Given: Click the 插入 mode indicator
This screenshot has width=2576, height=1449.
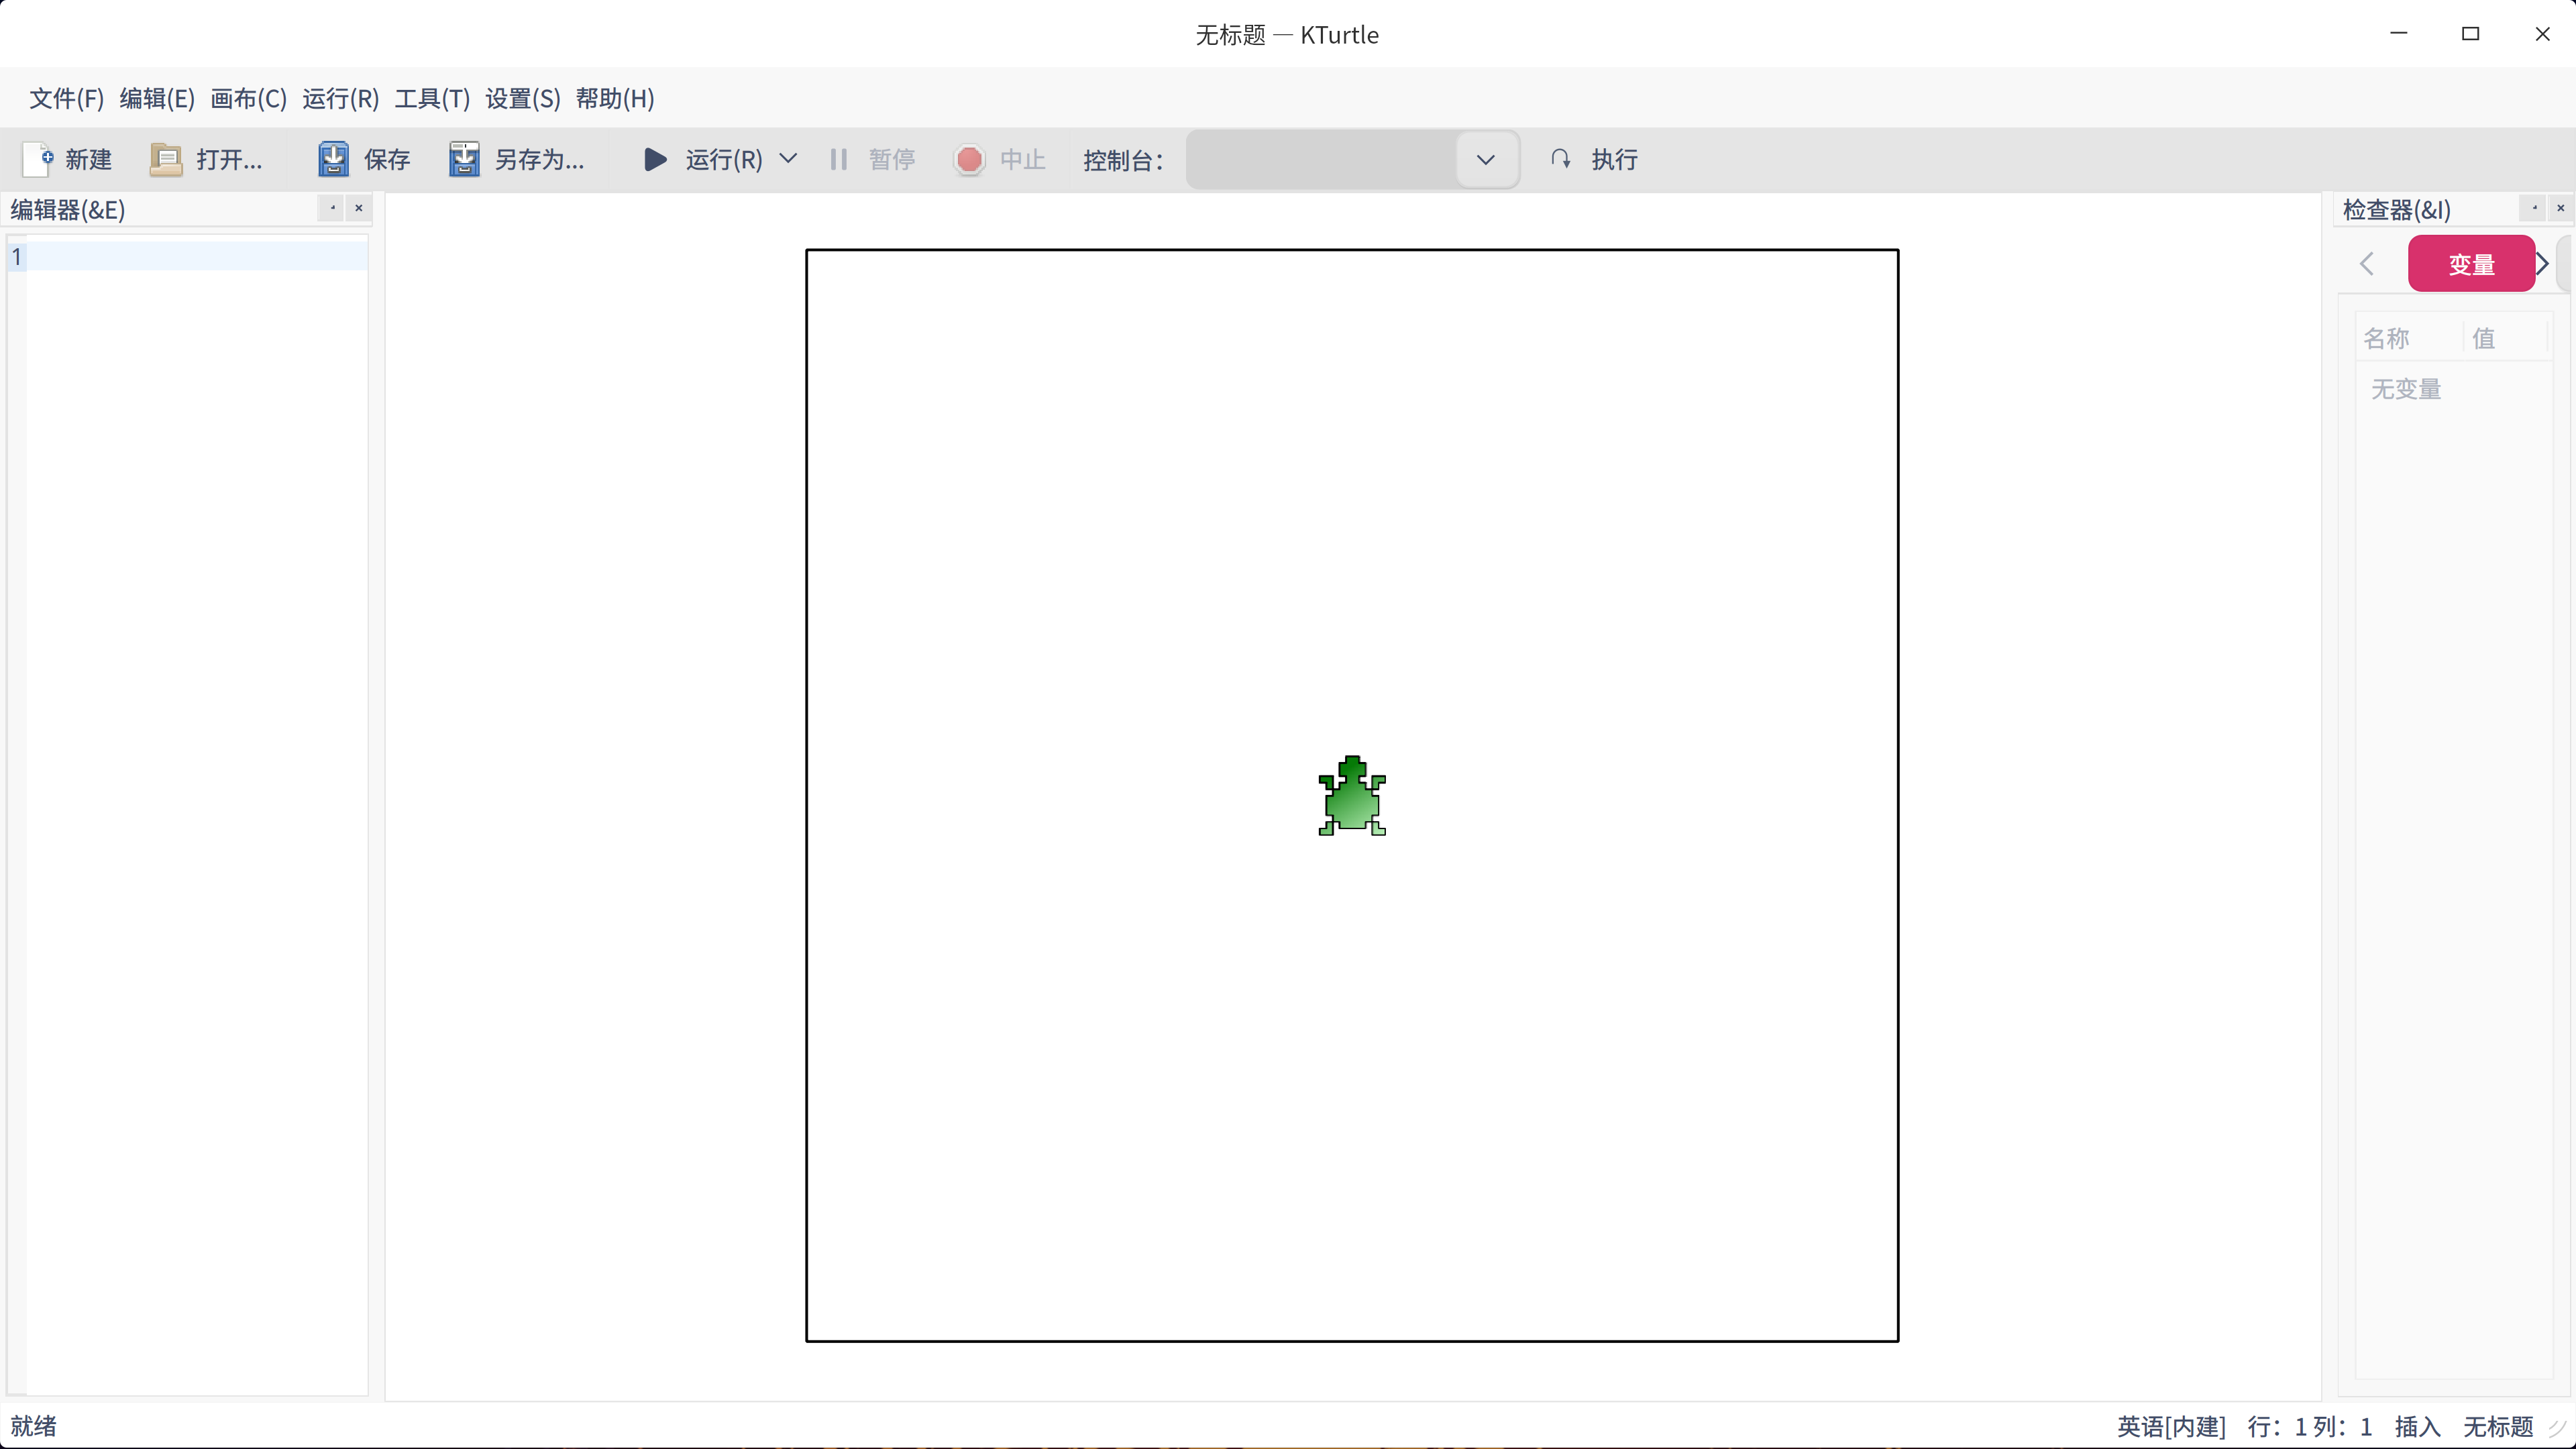Looking at the screenshot, I should [x=2417, y=1426].
